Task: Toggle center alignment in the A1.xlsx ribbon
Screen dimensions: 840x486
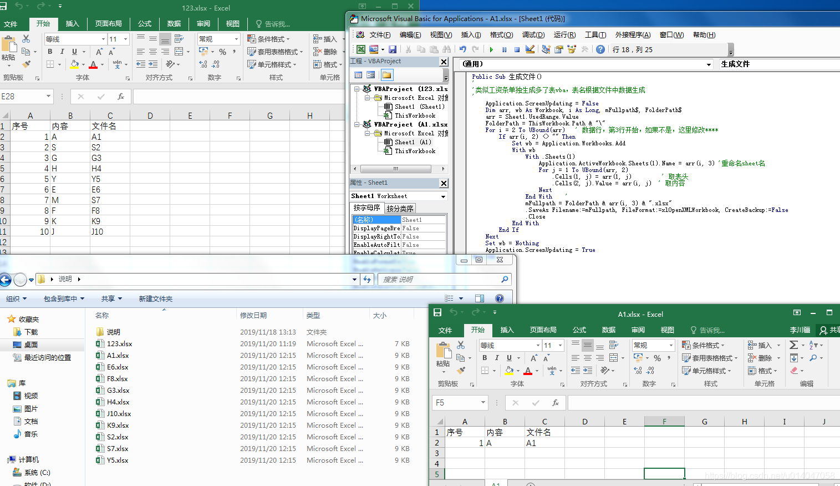Action: 588,358
